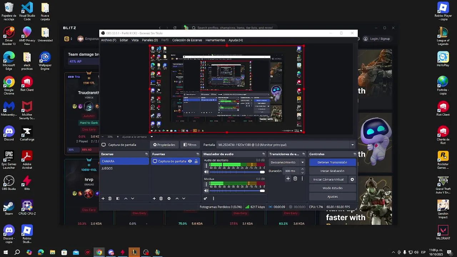Undock the Fuentes panel
This screenshot has width=457, height=257.
[x=197, y=154]
